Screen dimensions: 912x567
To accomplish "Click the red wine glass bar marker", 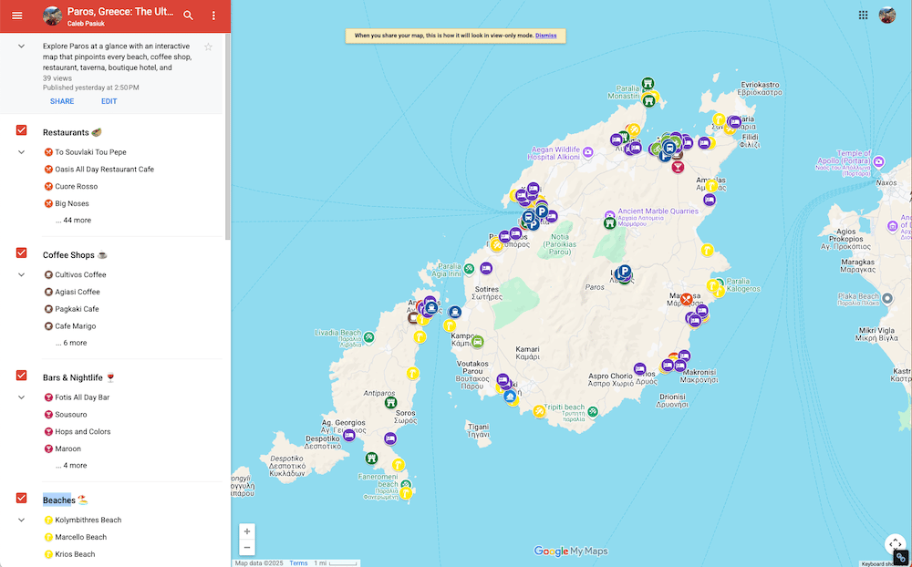I will click(678, 168).
